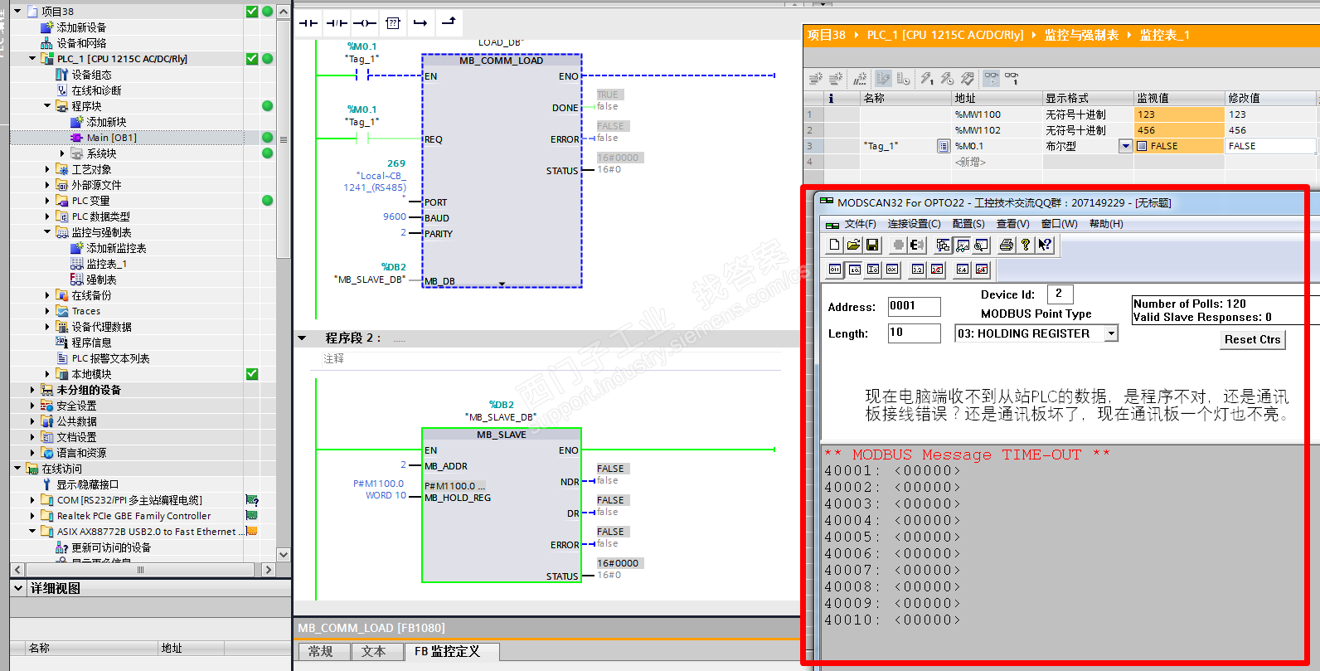Toggle the green checkbox beside 项目38
The image size is (1320, 671).
point(252,12)
